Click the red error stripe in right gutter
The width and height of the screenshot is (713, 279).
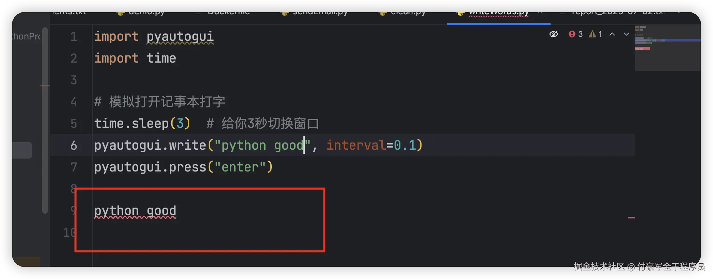(631, 217)
